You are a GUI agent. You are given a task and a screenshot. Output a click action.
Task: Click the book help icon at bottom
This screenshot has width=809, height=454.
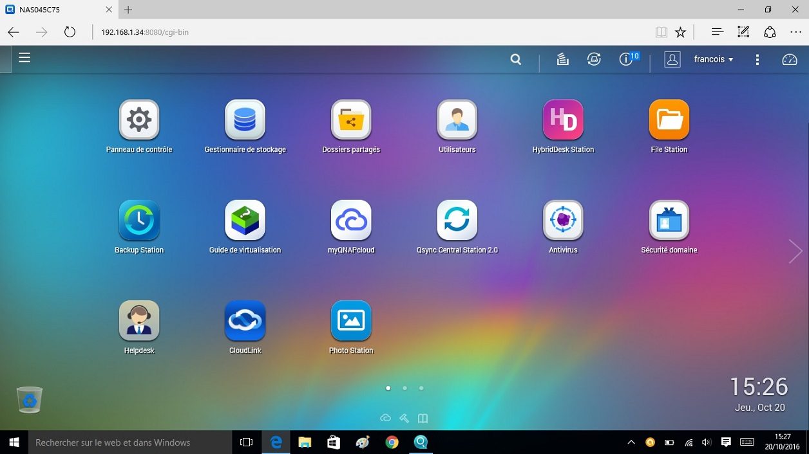[423, 418]
